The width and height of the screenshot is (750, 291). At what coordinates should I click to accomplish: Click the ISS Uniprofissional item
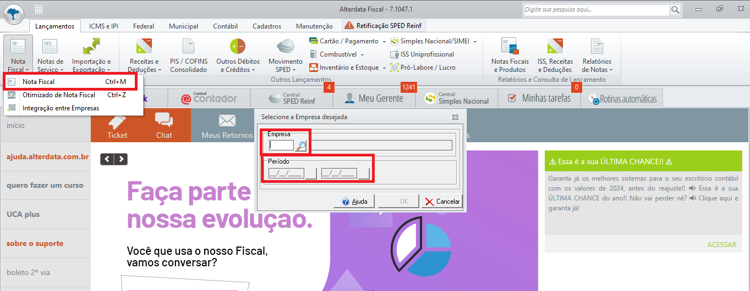click(422, 54)
